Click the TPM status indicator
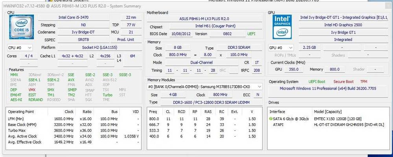 [364, 82]
